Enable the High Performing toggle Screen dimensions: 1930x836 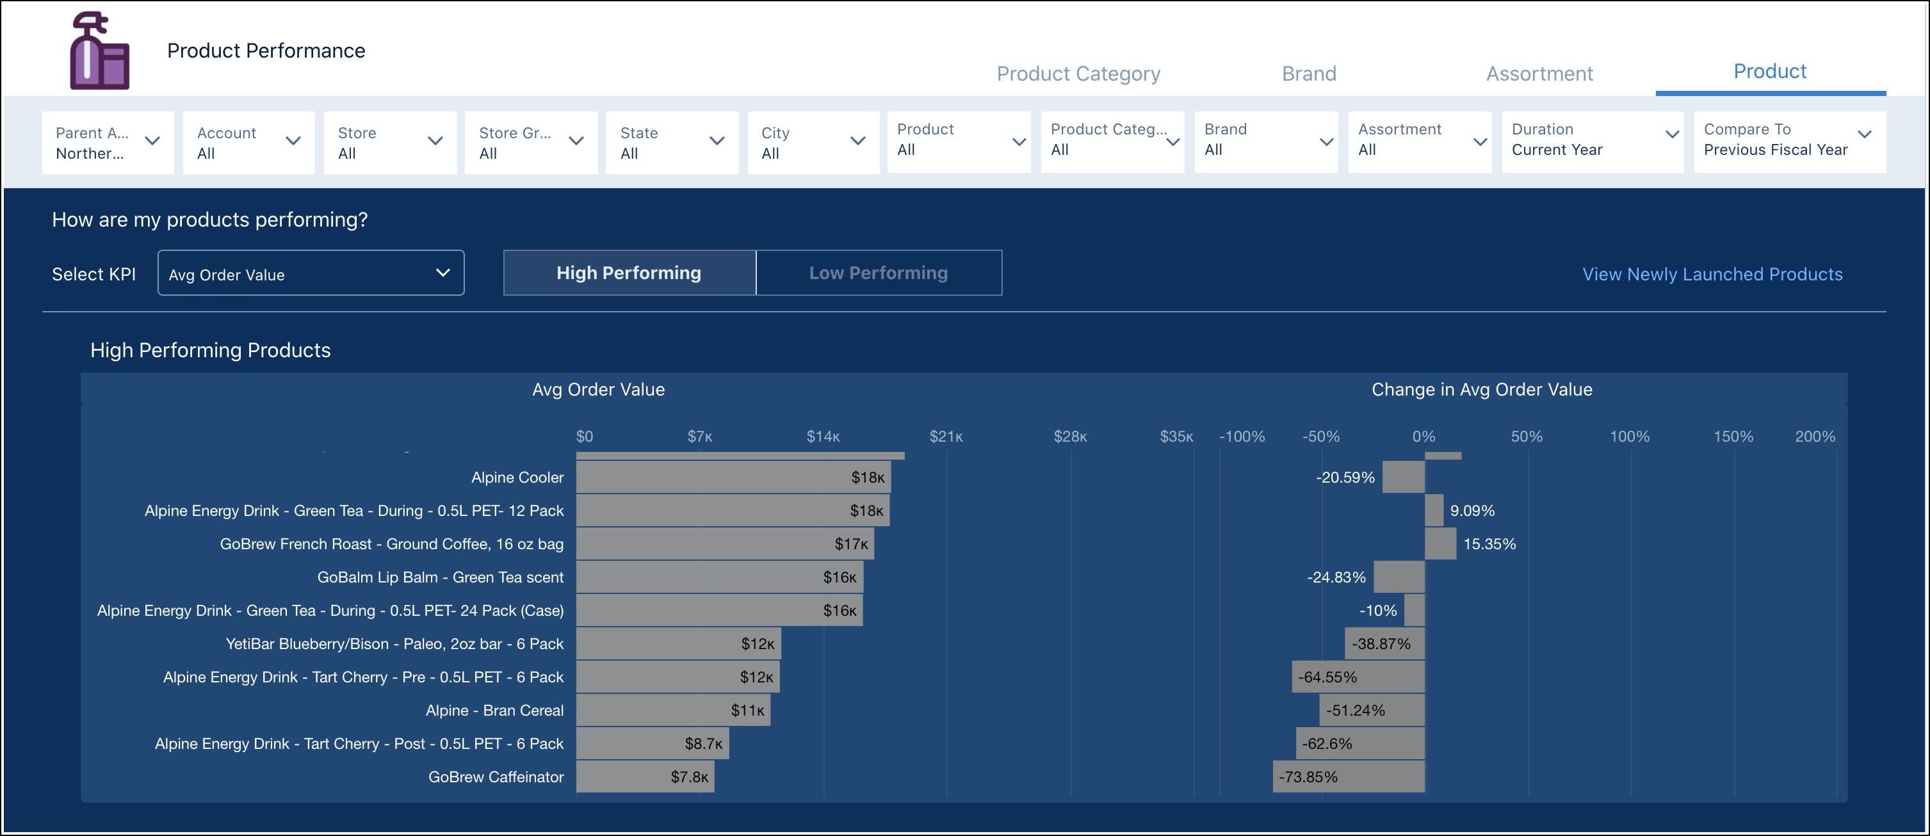[629, 273]
